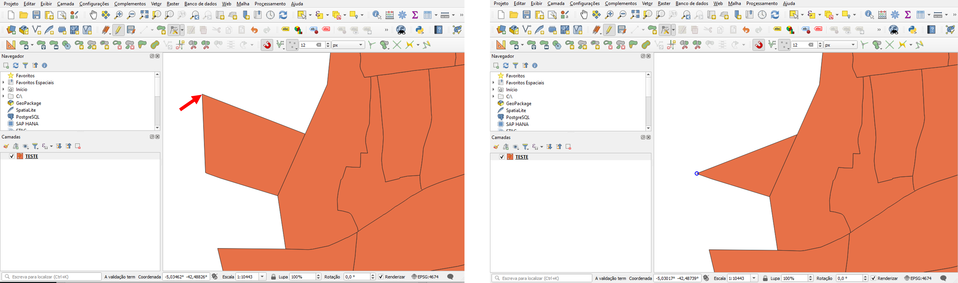The width and height of the screenshot is (958, 283).
Task: Click the locator search field in right window
Action: click(542, 278)
